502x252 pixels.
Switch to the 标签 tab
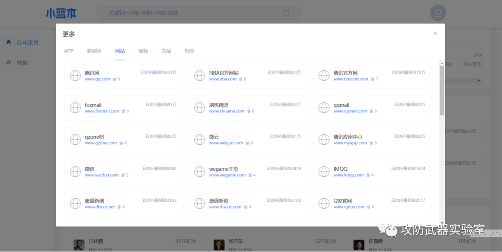(190, 51)
